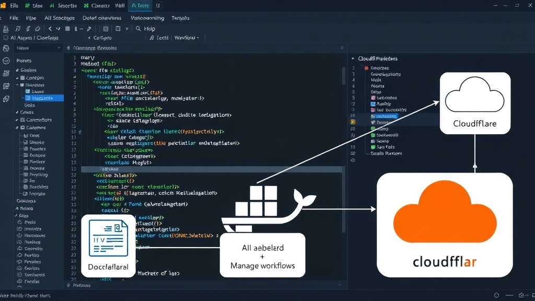Toggle the highlighted blue item in the right panel list
The image size is (535, 301).
click(384, 116)
